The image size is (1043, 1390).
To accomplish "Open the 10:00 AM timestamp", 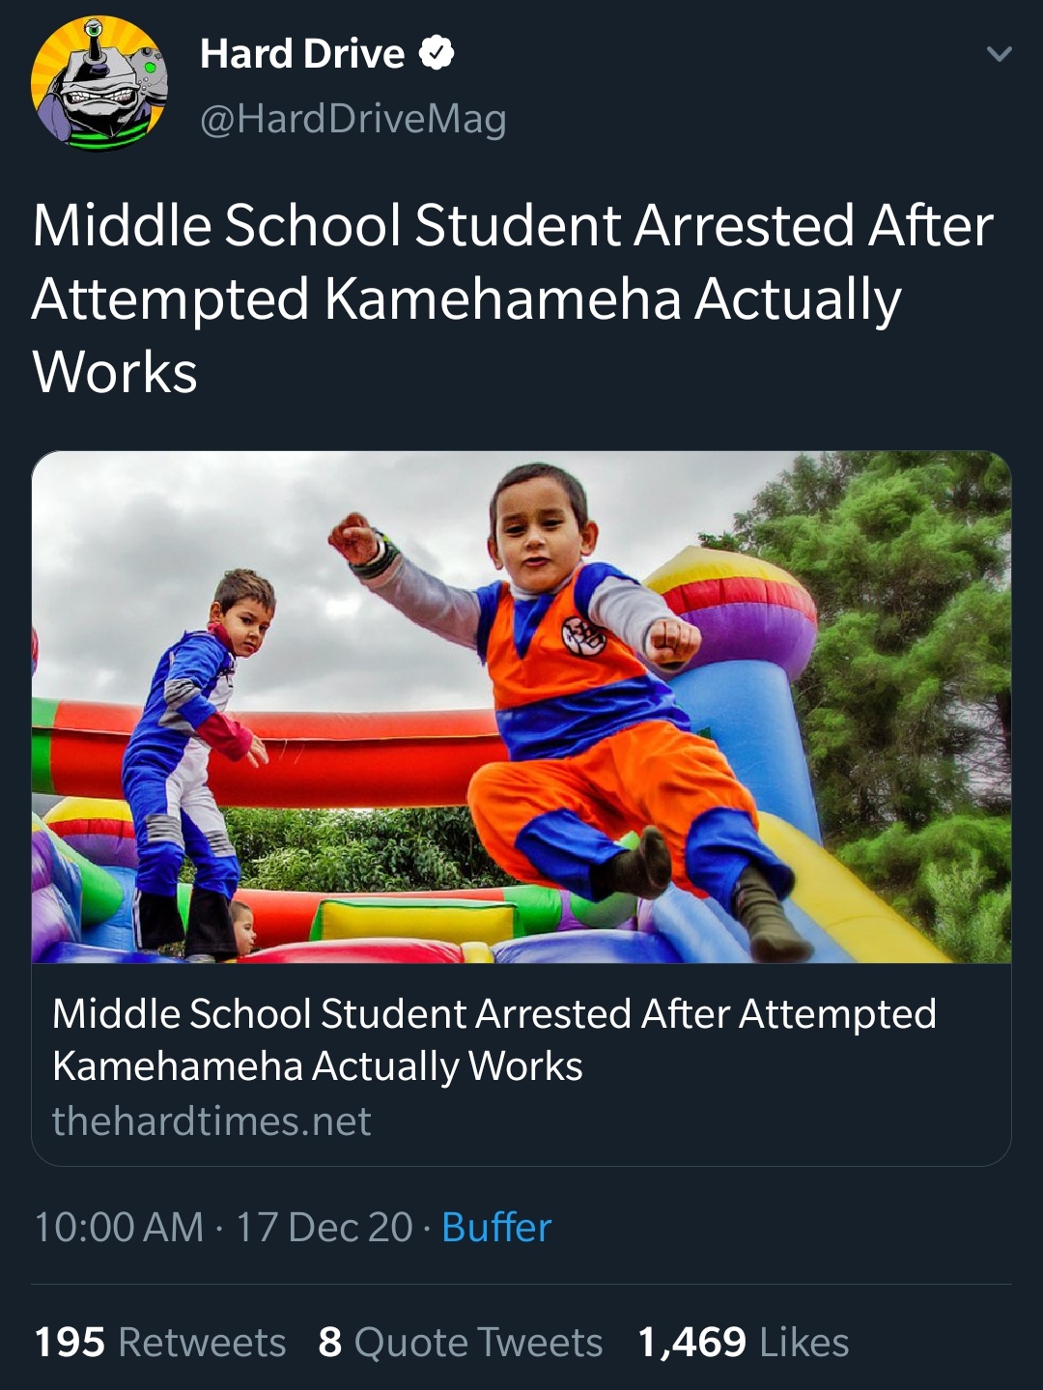I will click(x=119, y=1228).
